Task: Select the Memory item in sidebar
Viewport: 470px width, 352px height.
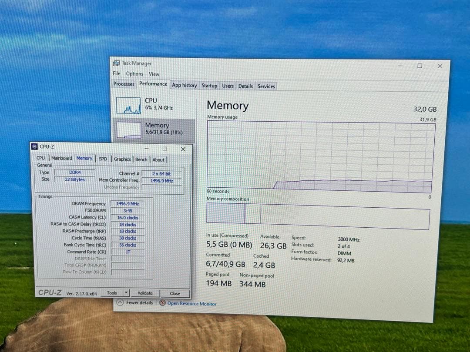Action: pyautogui.click(x=153, y=129)
